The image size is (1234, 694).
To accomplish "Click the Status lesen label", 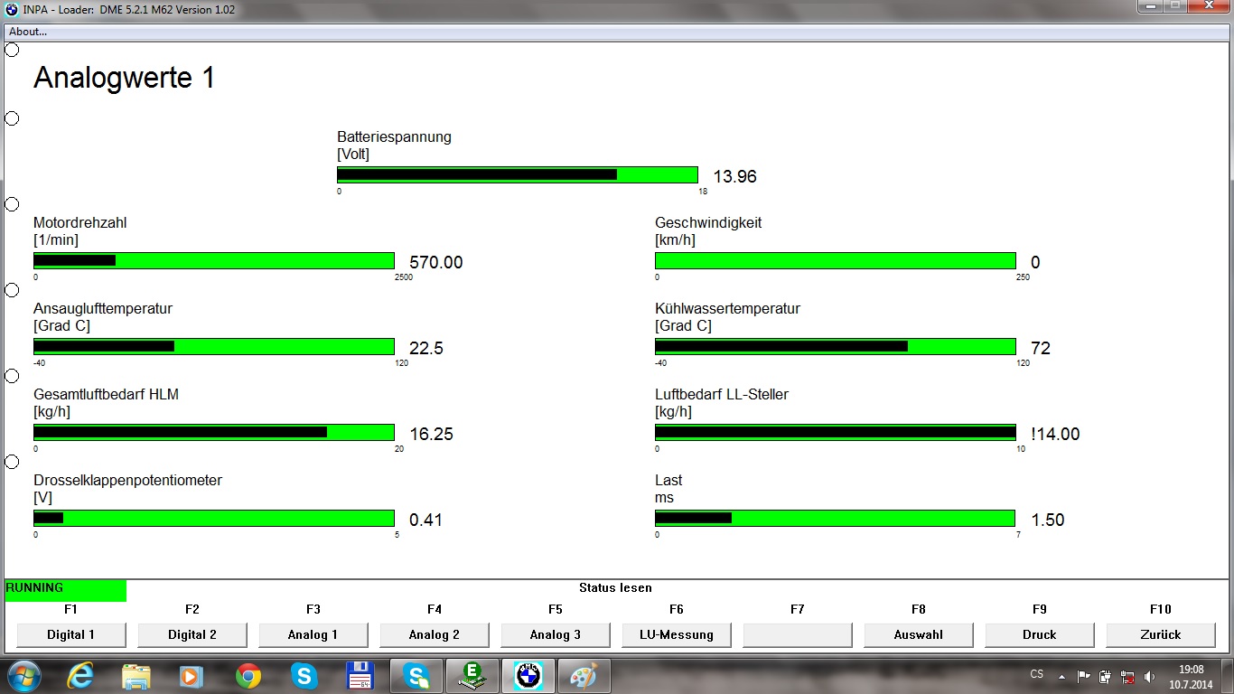I will tap(615, 588).
